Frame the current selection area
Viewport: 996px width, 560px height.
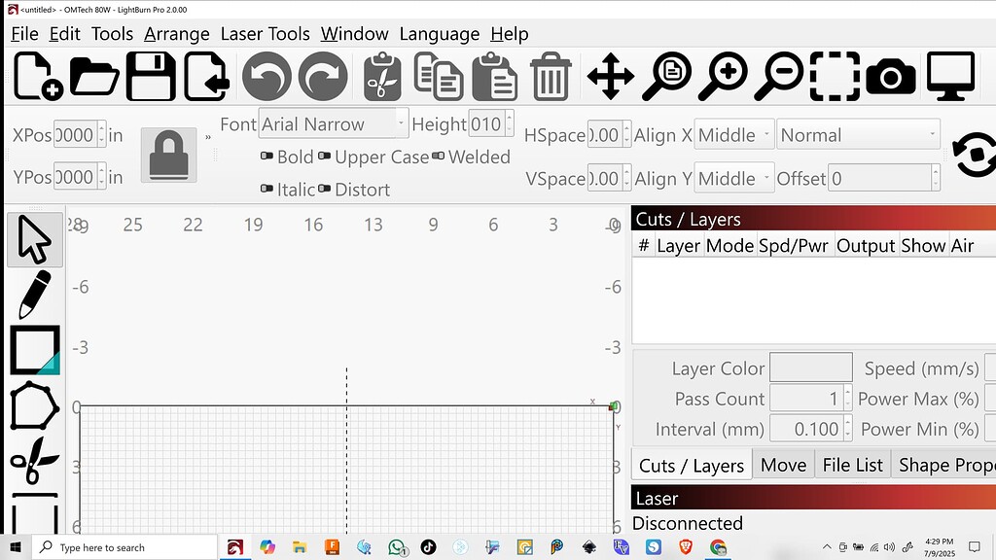(835, 76)
